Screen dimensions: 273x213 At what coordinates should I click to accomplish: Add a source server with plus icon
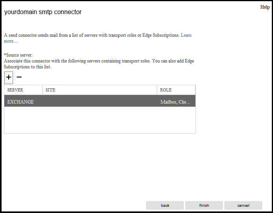pyautogui.click(x=9, y=77)
